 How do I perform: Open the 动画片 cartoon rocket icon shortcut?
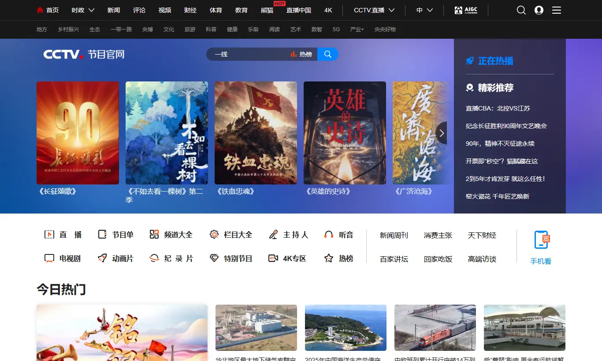coord(102,258)
